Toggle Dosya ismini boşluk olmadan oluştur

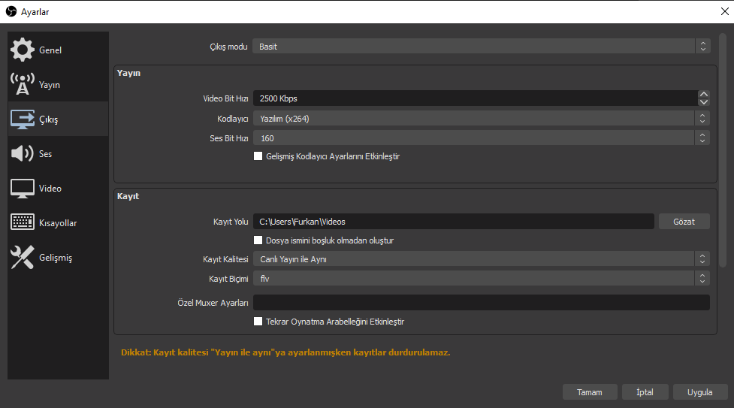(x=258, y=240)
